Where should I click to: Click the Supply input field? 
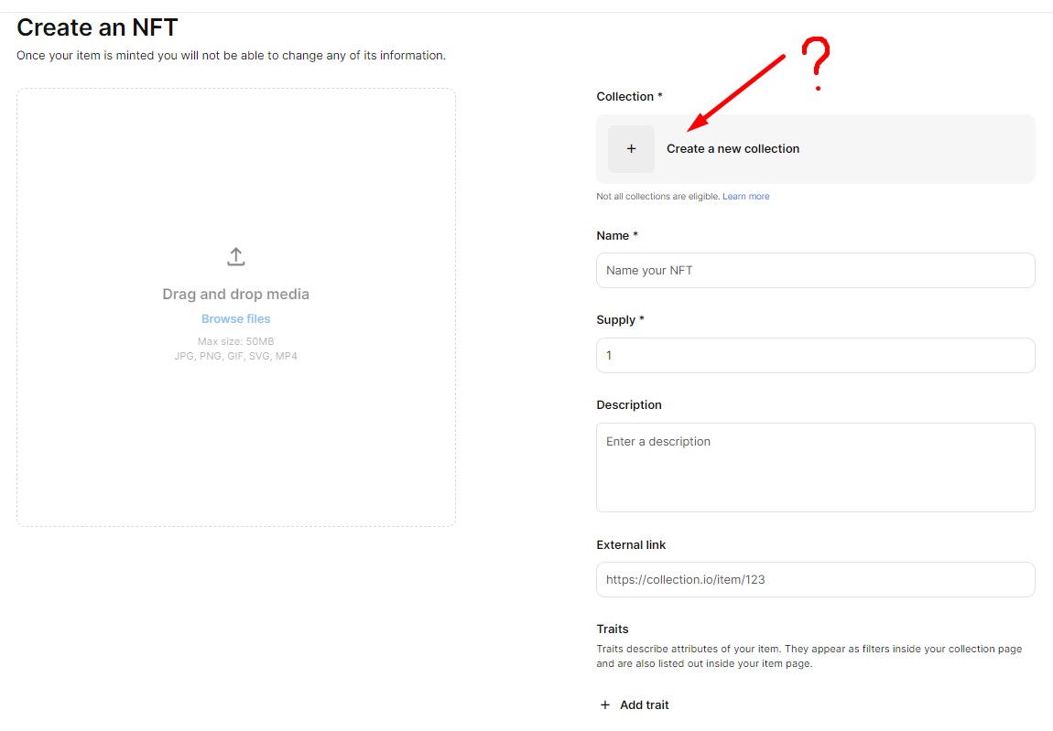[x=815, y=355]
